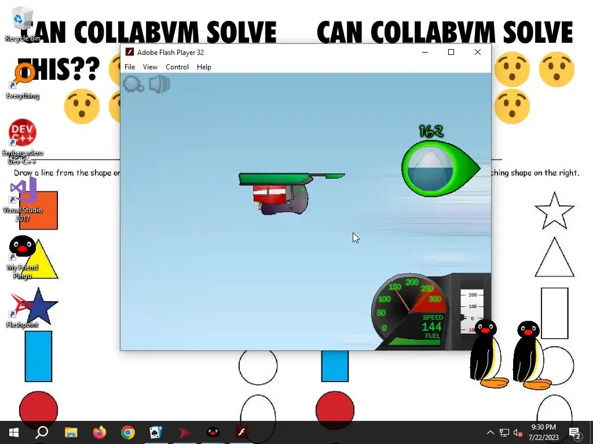Viewport: 593px width, 444px height.
Task: Close the Adobe Flash Player window
Action: click(x=478, y=52)
